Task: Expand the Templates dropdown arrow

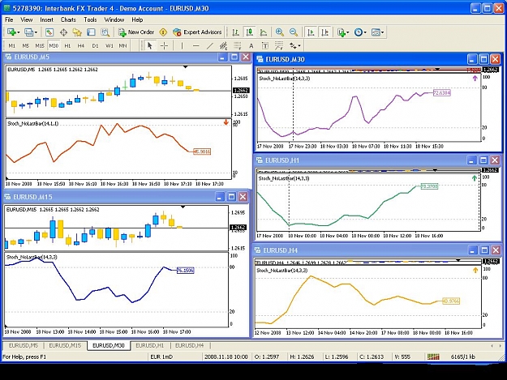Action: pos(383,32)
